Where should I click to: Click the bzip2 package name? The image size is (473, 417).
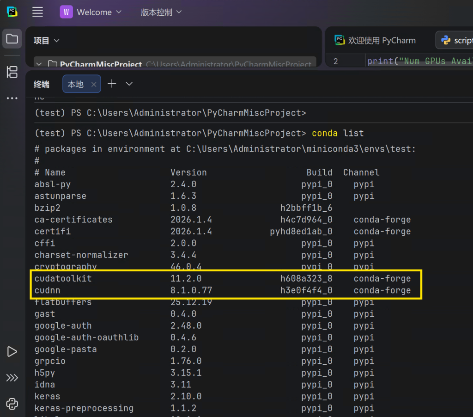pyautogui.click(x=48, y=208)
